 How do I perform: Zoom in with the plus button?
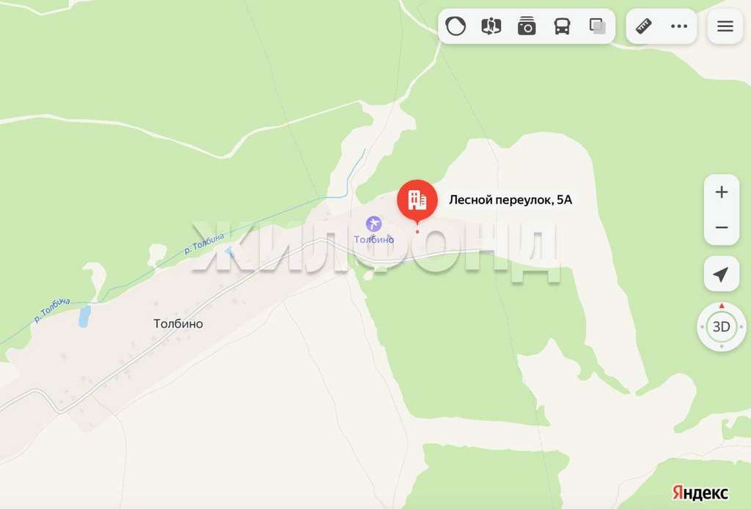coord(722,192)
